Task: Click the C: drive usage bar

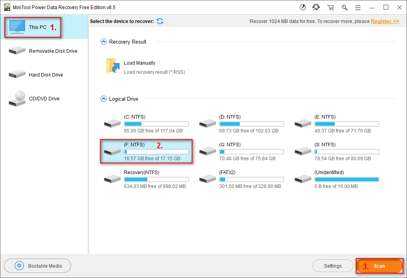Action: coord(156,124)
